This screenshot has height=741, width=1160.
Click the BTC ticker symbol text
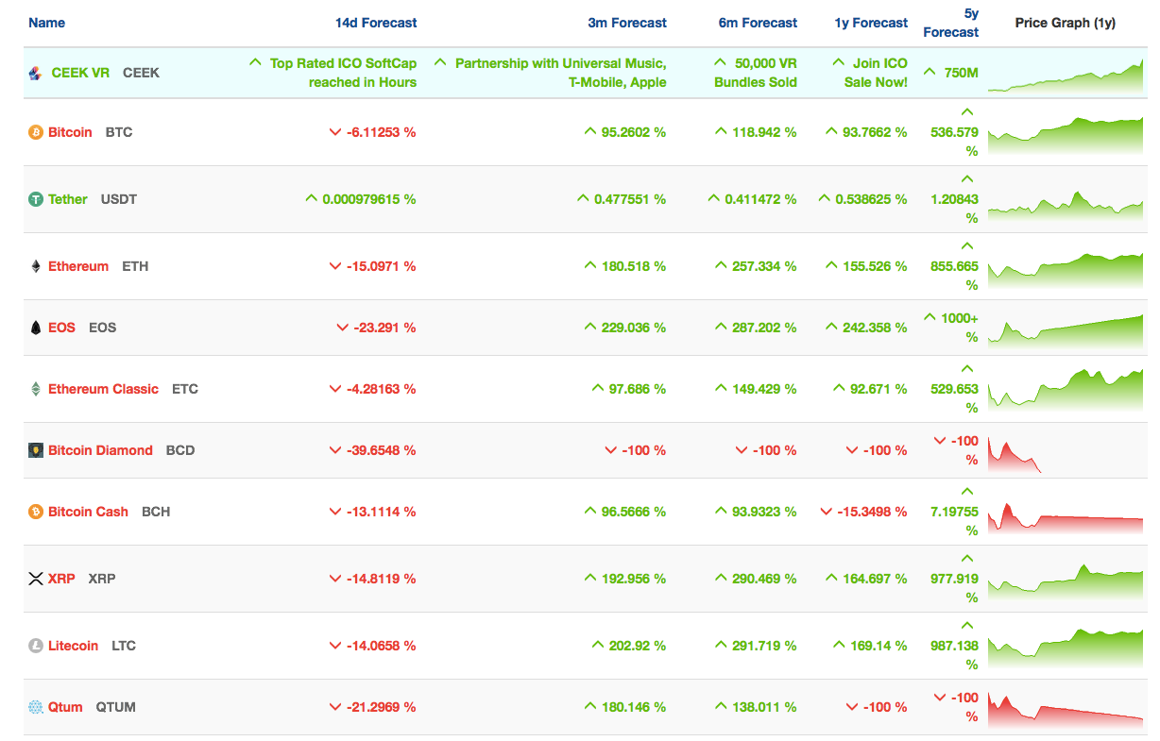click(x=119, y=132)
